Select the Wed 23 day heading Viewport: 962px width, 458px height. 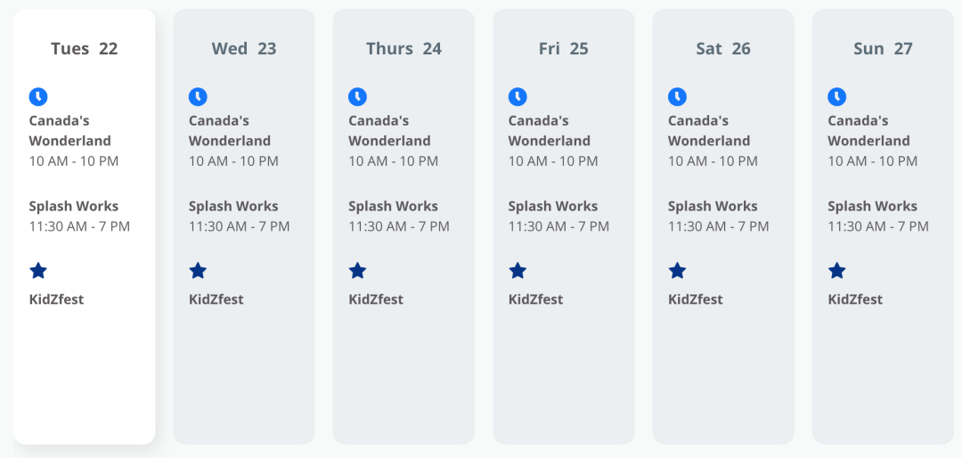point(244,48)
